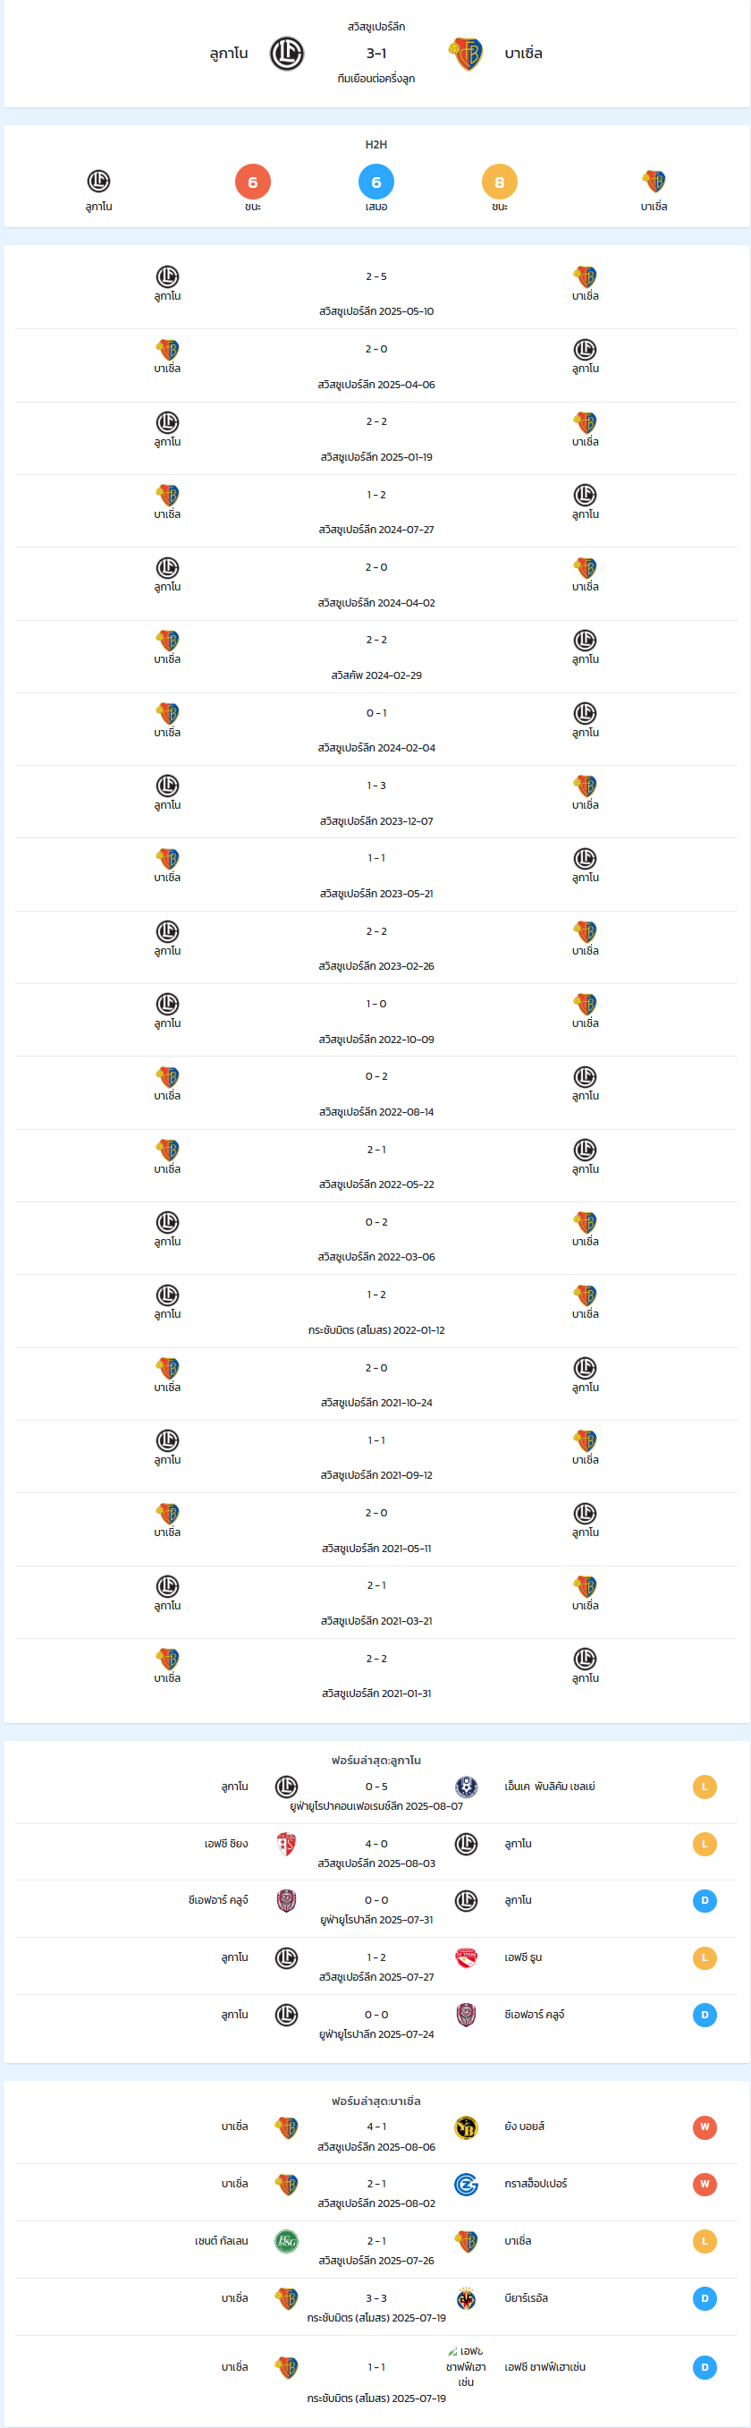Open the Swiss Cup match dated 2024-02-29

tap(376, 657)
